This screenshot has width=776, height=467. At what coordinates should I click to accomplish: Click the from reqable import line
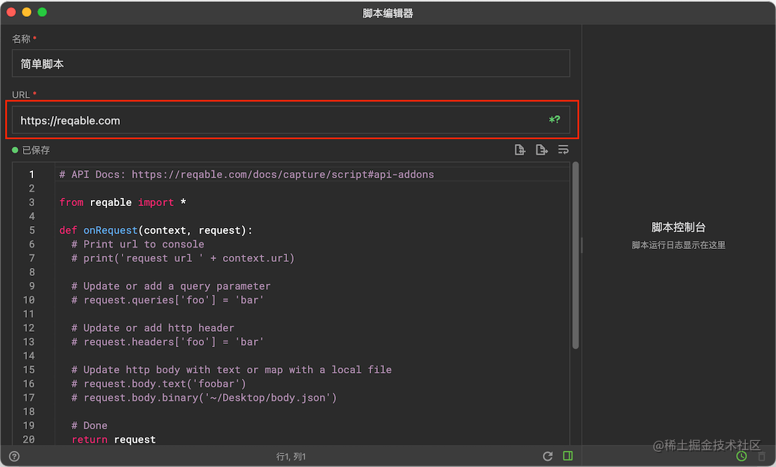(x=123, y=202)
